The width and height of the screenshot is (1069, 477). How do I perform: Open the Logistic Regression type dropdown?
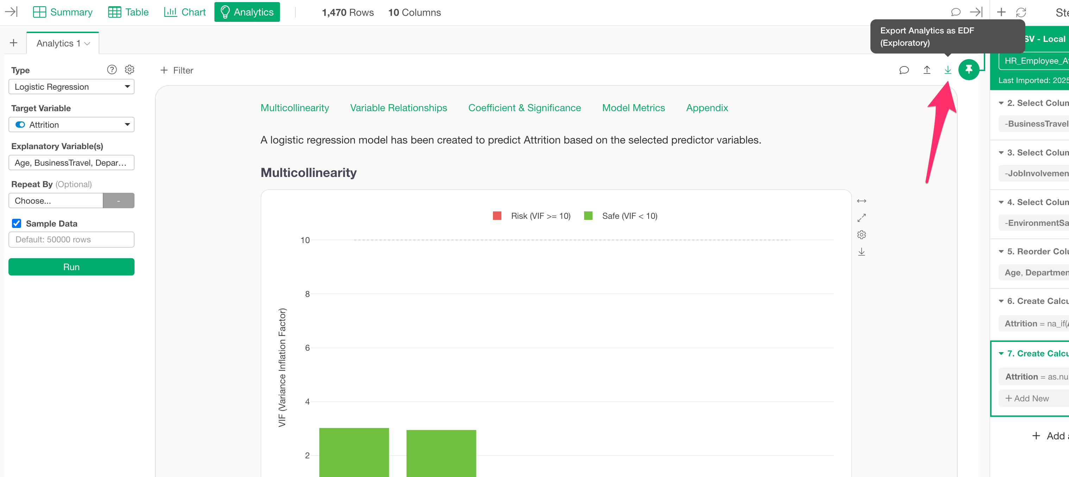71,87
